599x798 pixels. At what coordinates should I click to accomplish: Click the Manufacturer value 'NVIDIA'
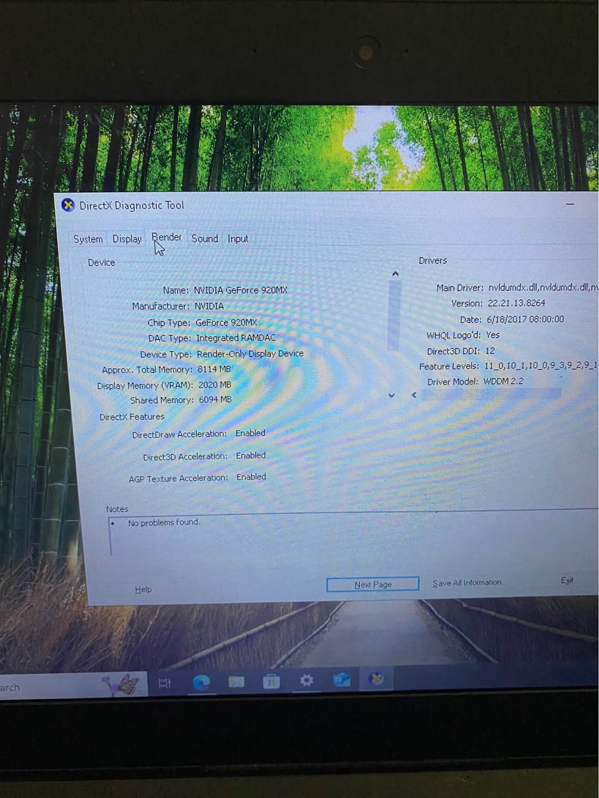[x=209, y=306]
